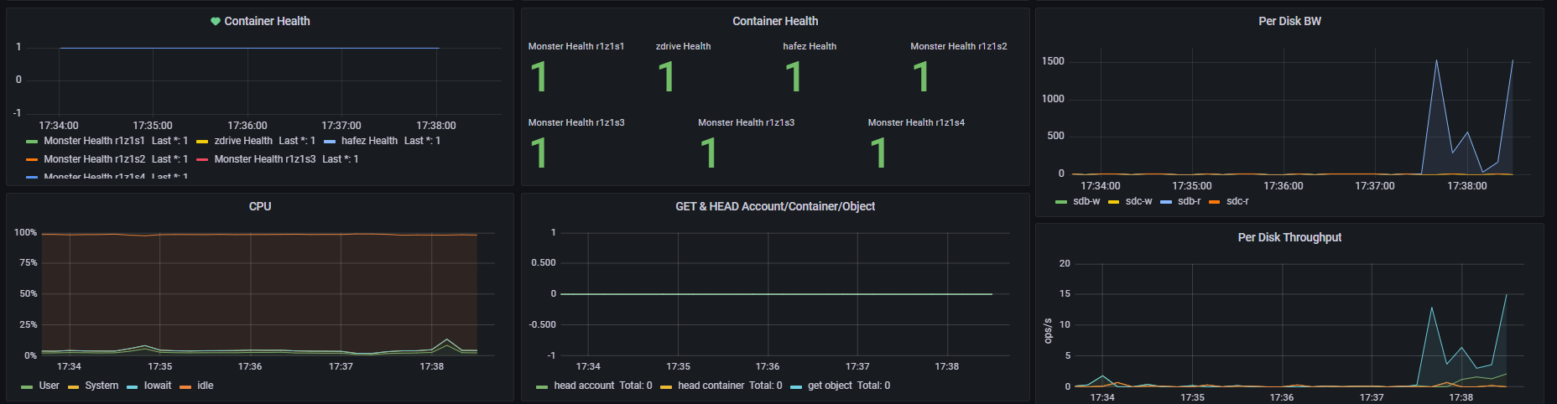Click the Monster Health r1z1s2 legend label
This screenshot has width=1557, height=404.
click(94, 159)
